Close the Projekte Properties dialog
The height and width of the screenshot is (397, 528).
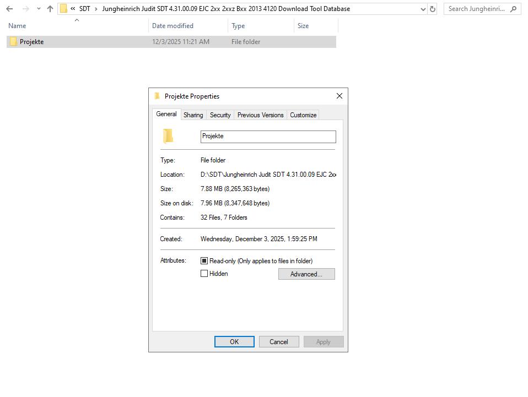(340, 96)
